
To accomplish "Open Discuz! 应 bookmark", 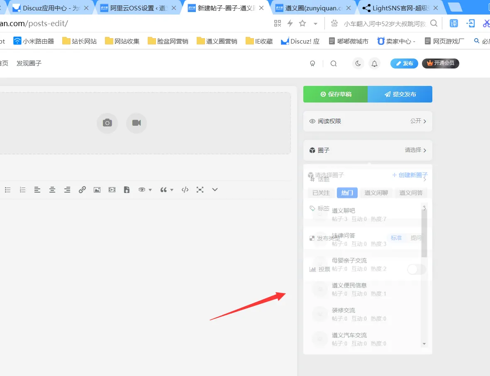I will 300,41.
